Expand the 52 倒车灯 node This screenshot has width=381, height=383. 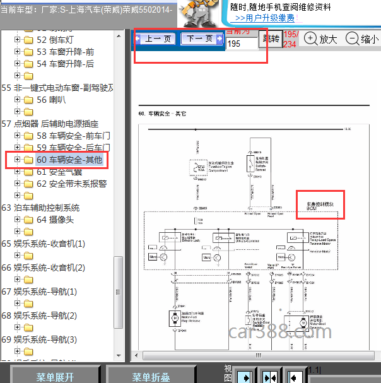(17, 40)
